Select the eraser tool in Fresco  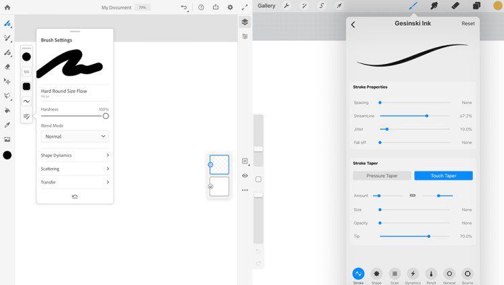coord(7,67)
